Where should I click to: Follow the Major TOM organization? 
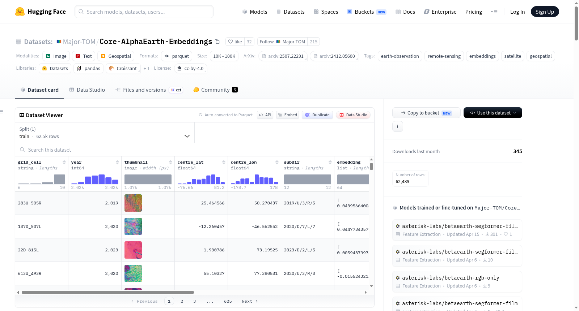pos(282,42)
